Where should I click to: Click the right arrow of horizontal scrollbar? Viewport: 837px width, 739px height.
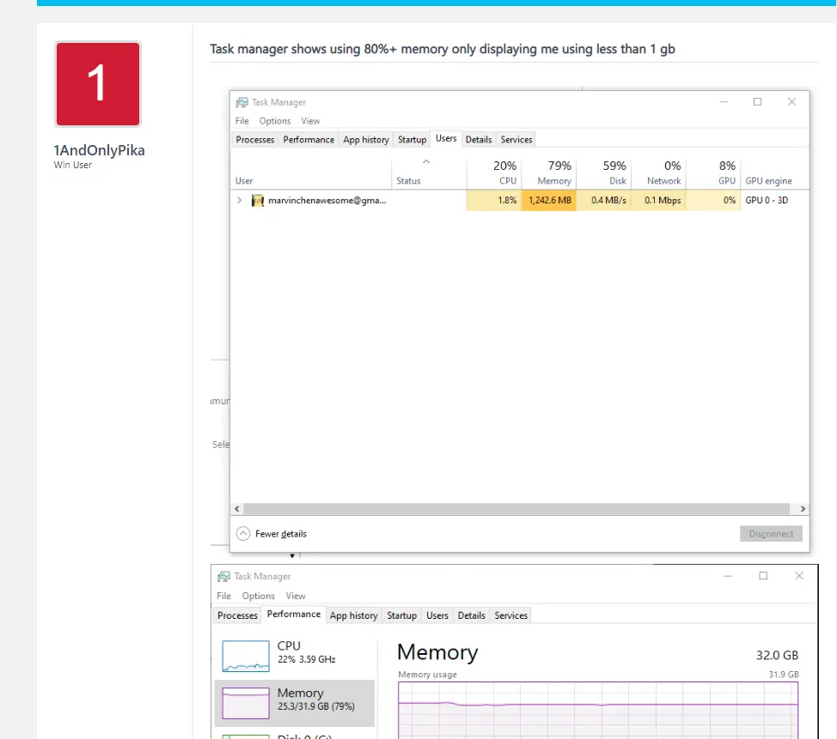point(803,509)
